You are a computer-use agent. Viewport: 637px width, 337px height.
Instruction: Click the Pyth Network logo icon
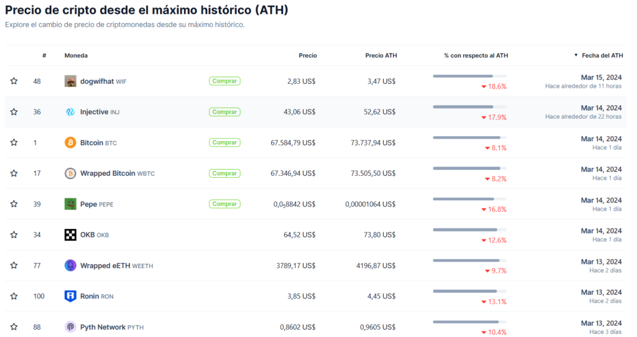pyautogui.click(x=70, y=327)
